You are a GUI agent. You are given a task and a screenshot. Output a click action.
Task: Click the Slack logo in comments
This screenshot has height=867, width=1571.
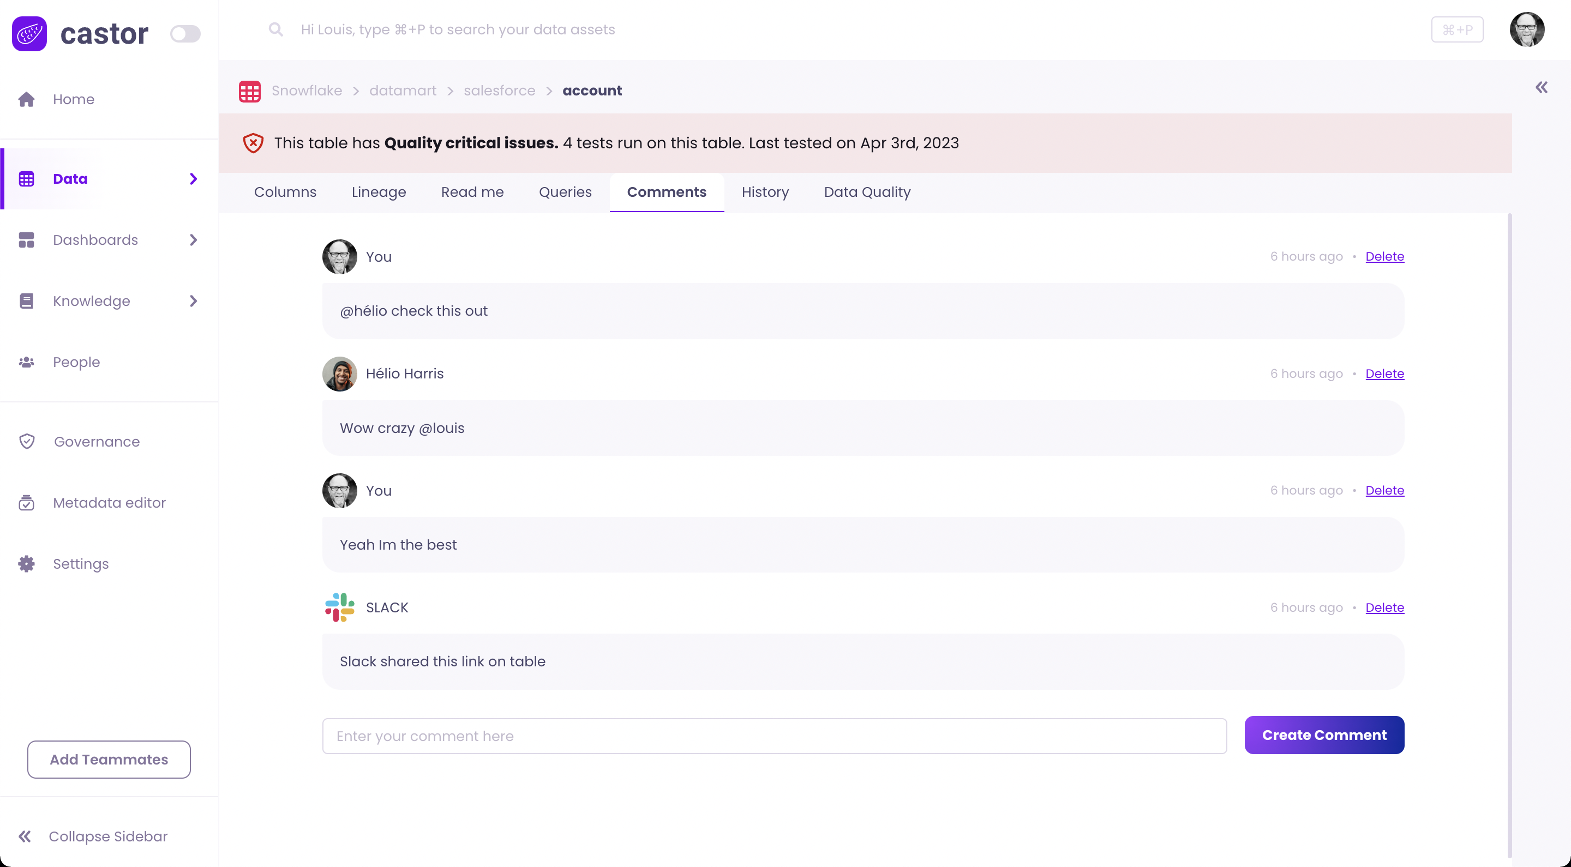pyautogui.click(x=340, y=607)
